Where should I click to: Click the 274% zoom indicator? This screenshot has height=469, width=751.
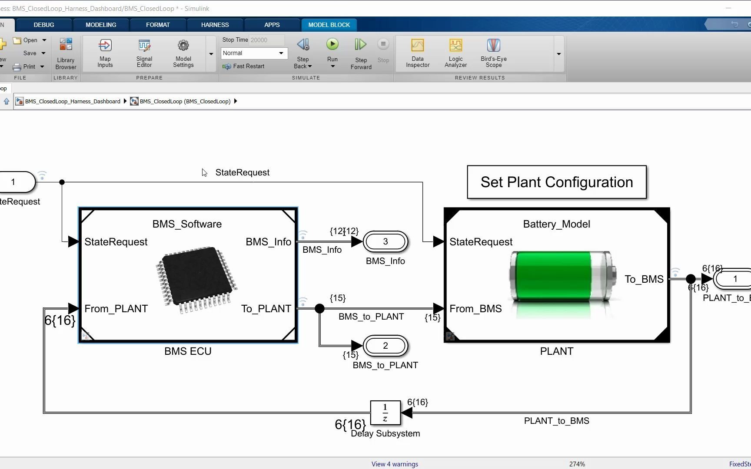(x=577, y=463)
